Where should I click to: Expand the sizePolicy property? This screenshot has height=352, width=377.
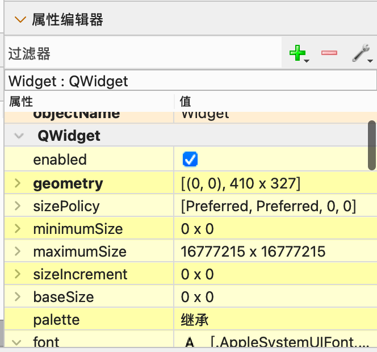point(18,206)
